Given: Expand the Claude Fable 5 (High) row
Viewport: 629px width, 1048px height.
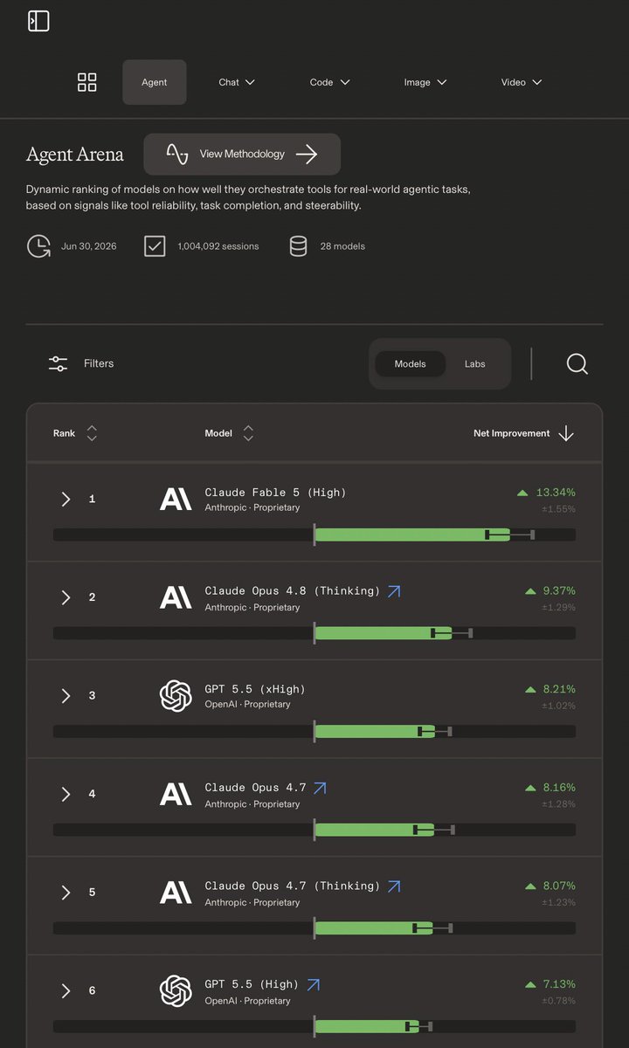Looking at the screenshot, I should tap(66, 499).
